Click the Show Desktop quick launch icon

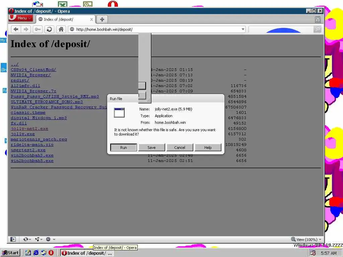point(28,253)
